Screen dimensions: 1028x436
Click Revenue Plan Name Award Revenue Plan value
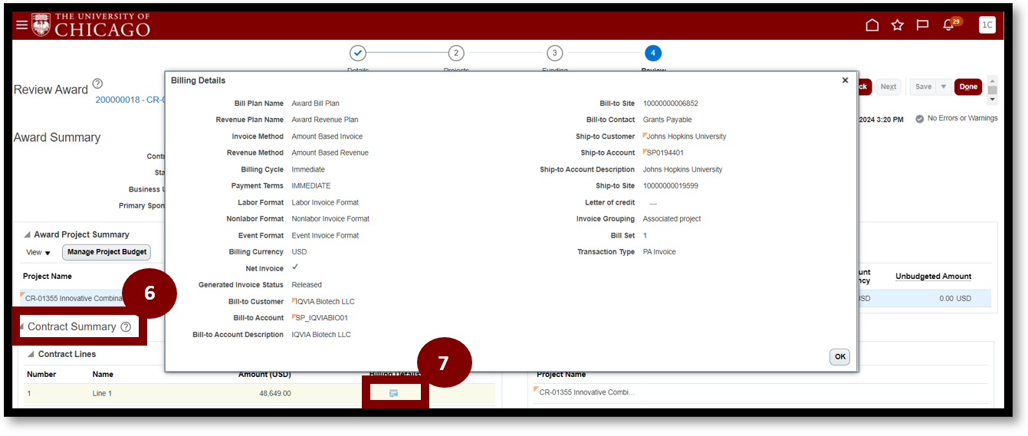coord(324,120)
